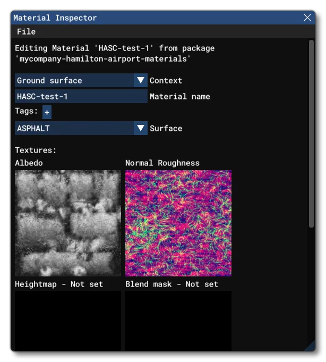This screenshot has height=362, width=326.
Task: Click the window resize grip corner
Action: 310,346
